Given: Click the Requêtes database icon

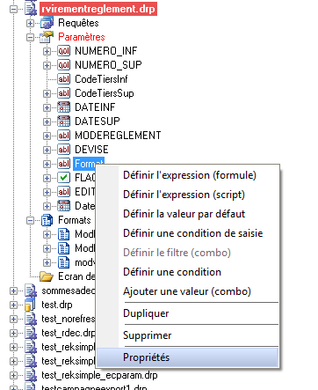Looking at the screenshot, I should (47, 23).
